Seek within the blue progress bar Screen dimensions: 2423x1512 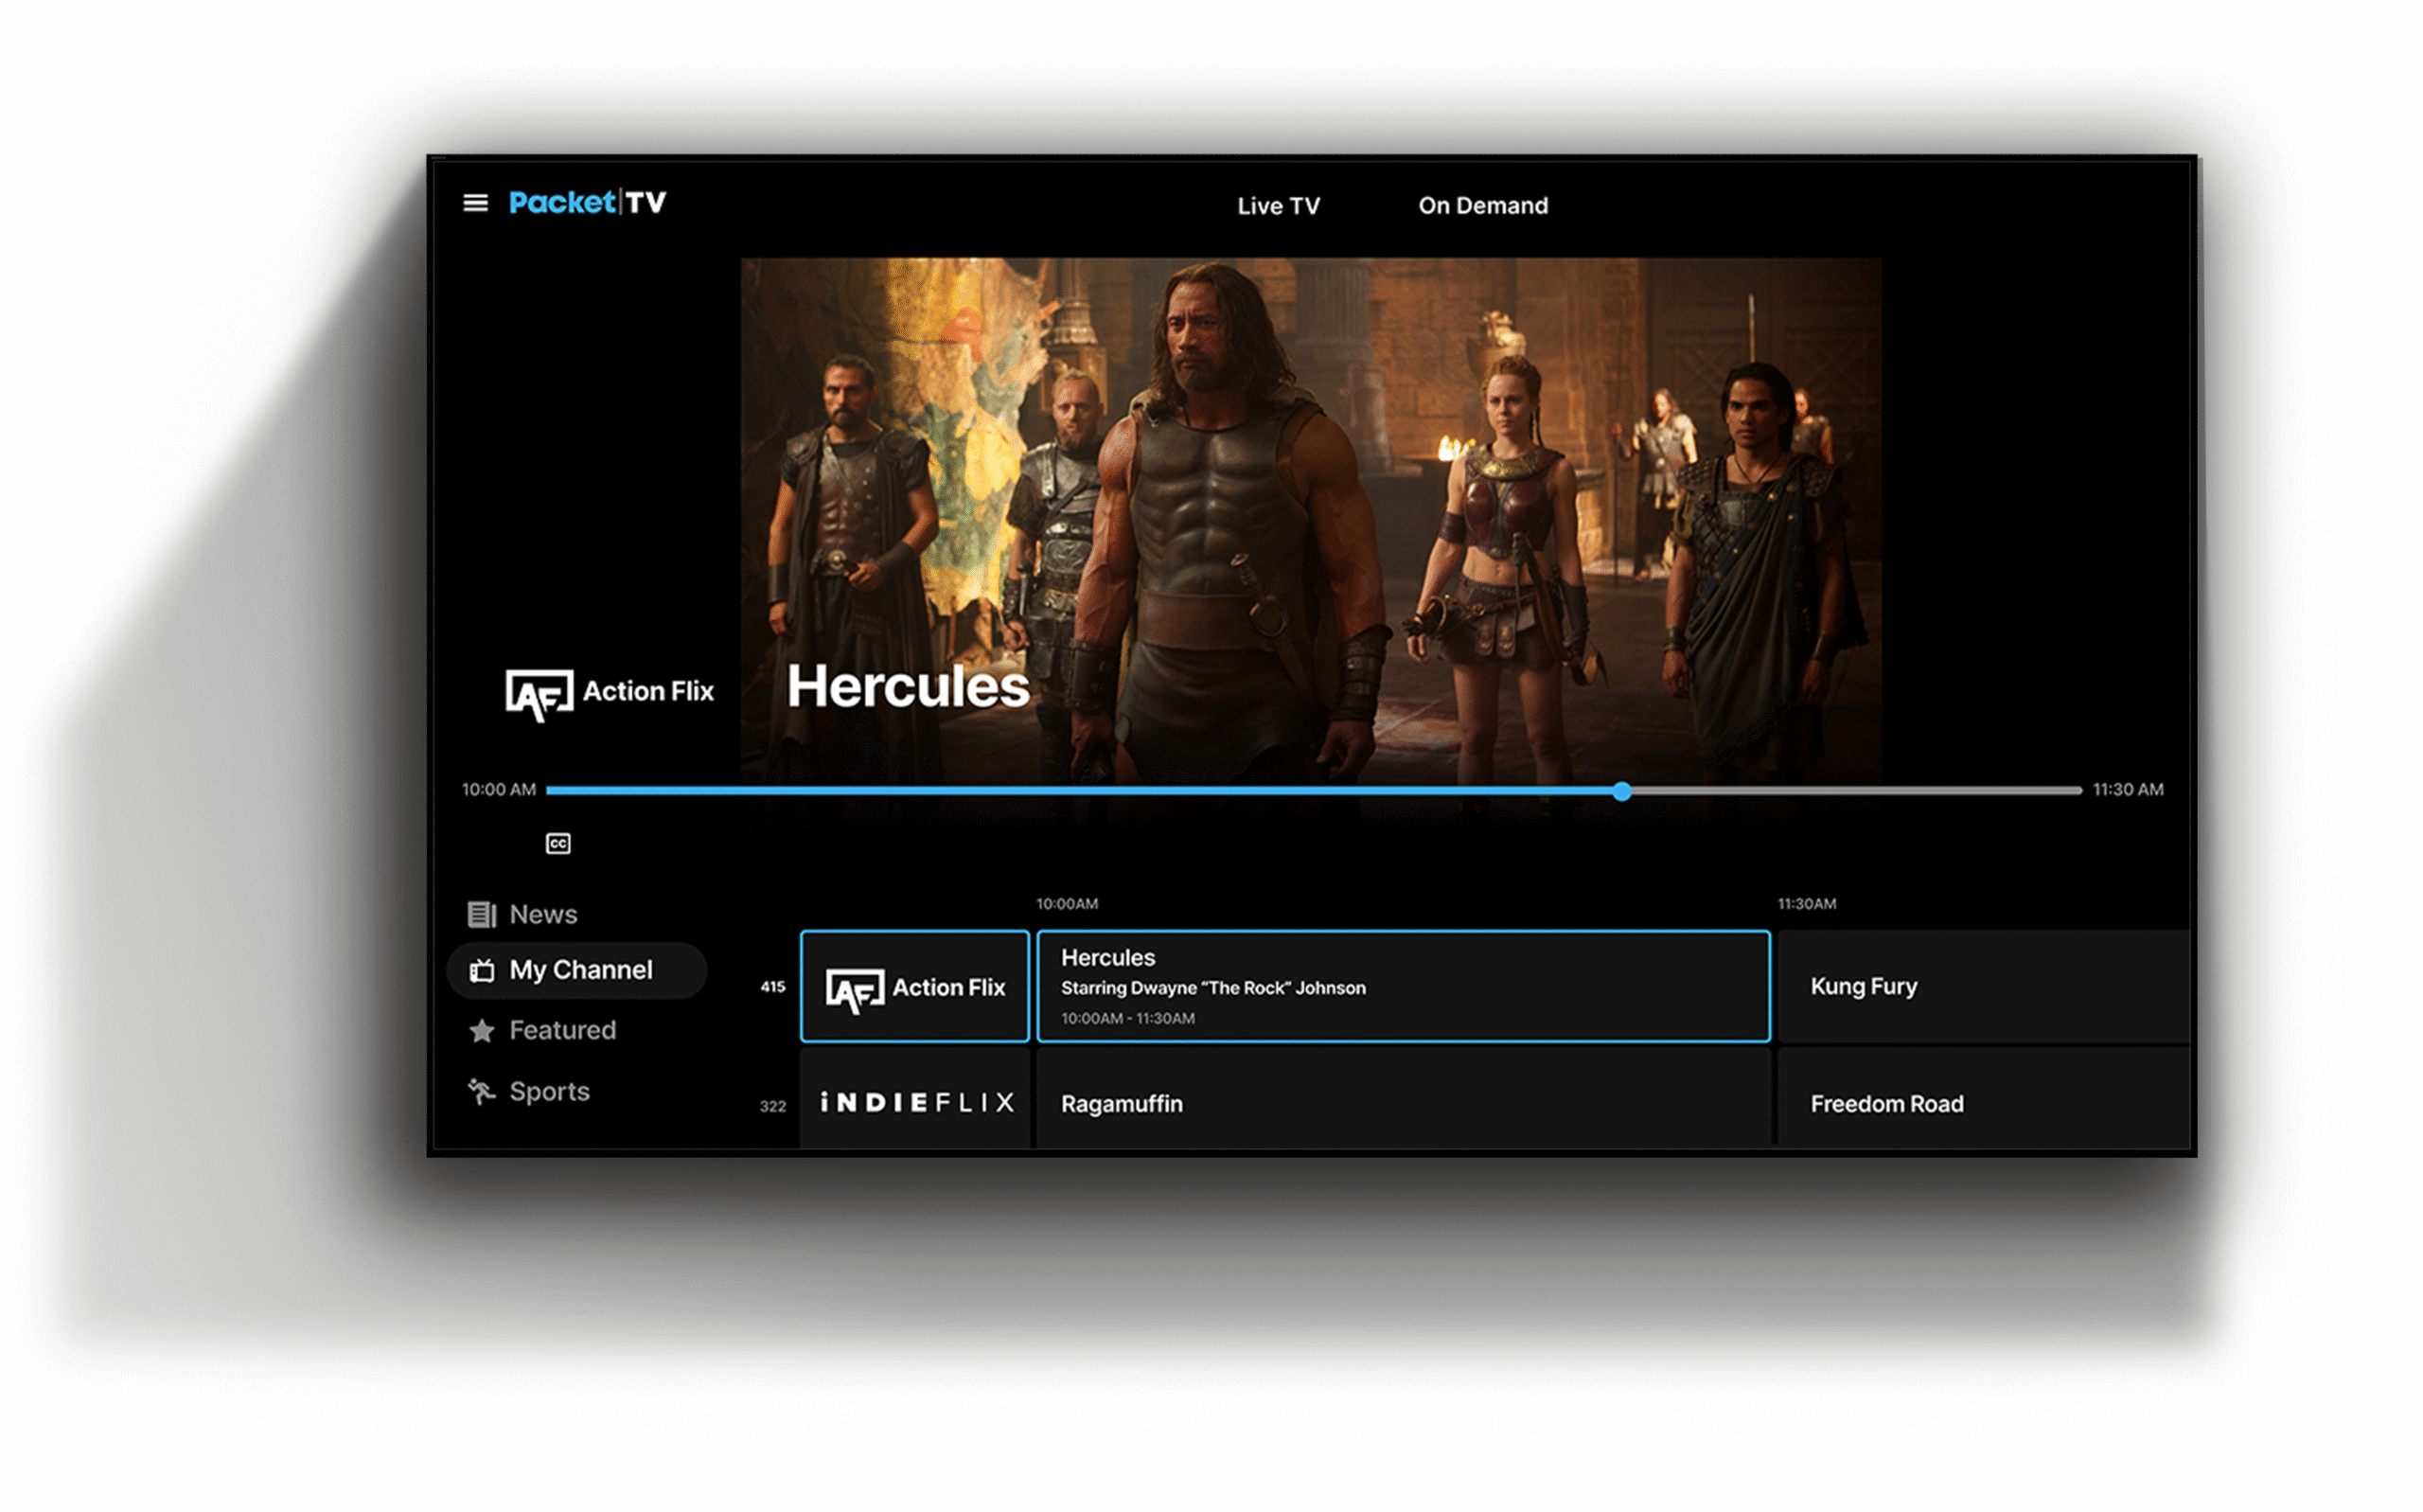pyautogui.click(x=1083, y=790)
